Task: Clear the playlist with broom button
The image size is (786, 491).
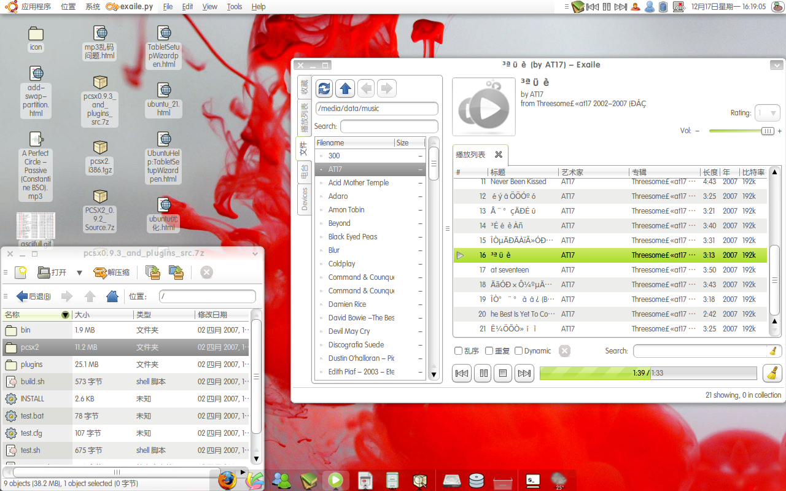Action: coord(772,373)
